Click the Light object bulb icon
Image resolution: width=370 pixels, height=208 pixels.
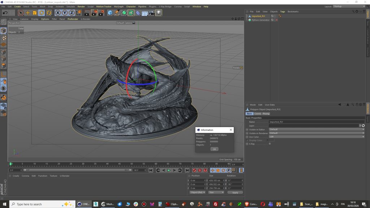coord(159,13)
